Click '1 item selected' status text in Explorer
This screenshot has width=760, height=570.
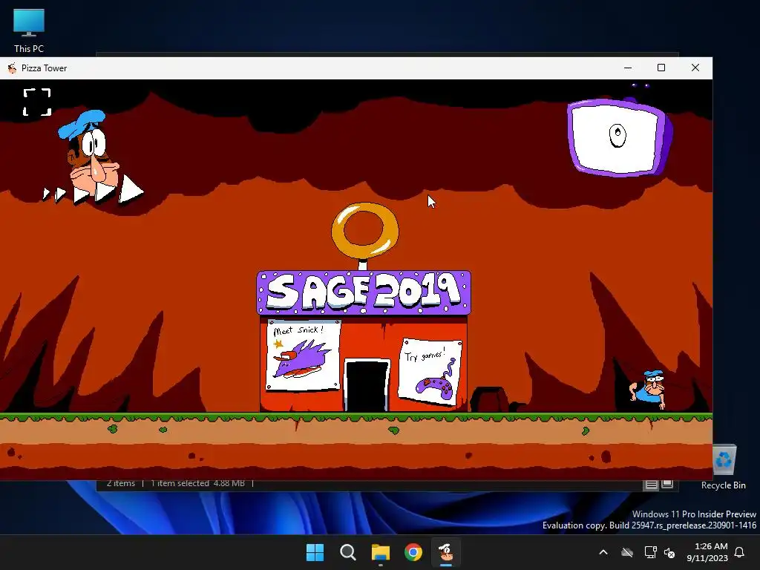coord(180,483)
